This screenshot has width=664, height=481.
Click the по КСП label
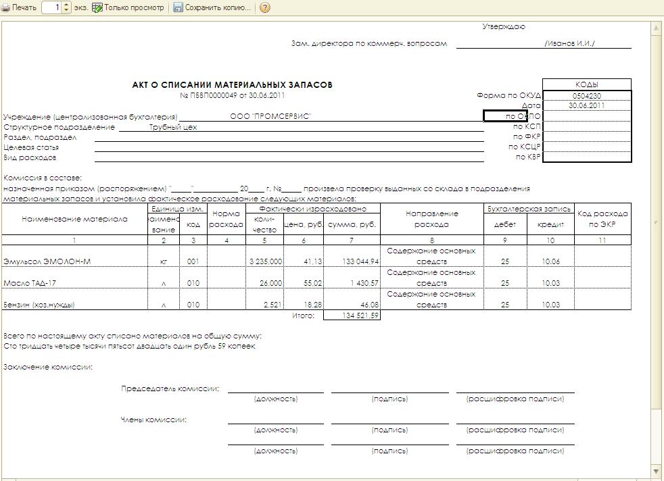527,126
